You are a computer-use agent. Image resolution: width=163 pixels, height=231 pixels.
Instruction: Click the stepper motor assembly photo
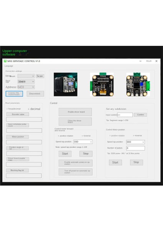[x=65, y=84]
